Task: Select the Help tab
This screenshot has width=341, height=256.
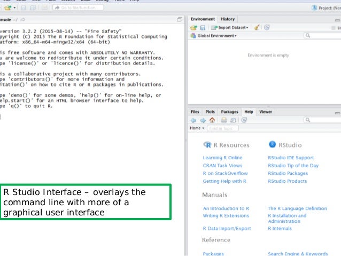Action: coord(249,112)
